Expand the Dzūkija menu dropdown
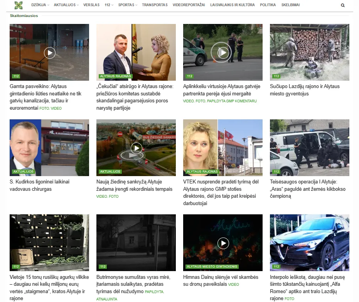 pyautogui.click(x=39, y=5)
